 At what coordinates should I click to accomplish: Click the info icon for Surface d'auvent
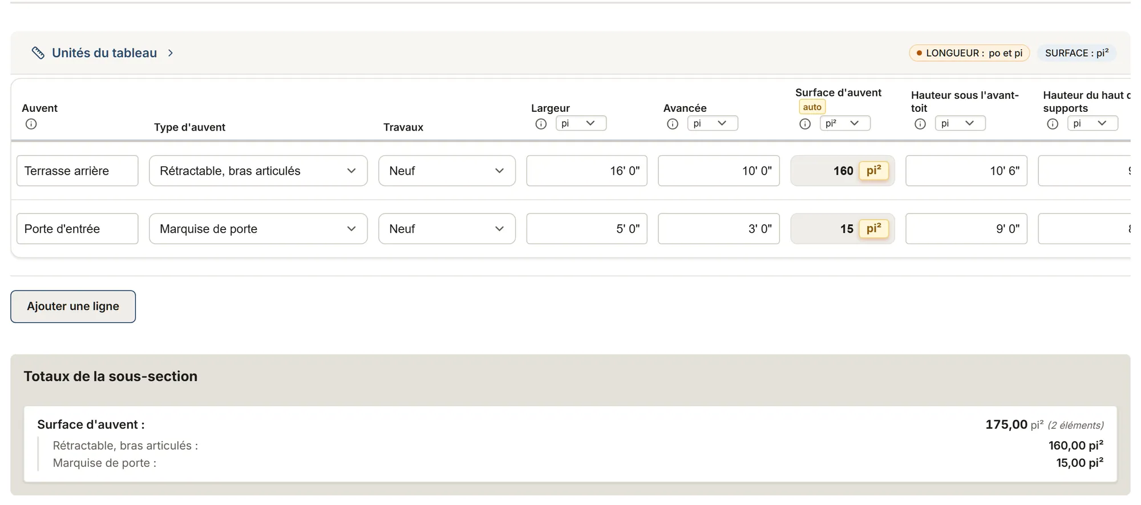pyautogui.click(x=805, y=124)
